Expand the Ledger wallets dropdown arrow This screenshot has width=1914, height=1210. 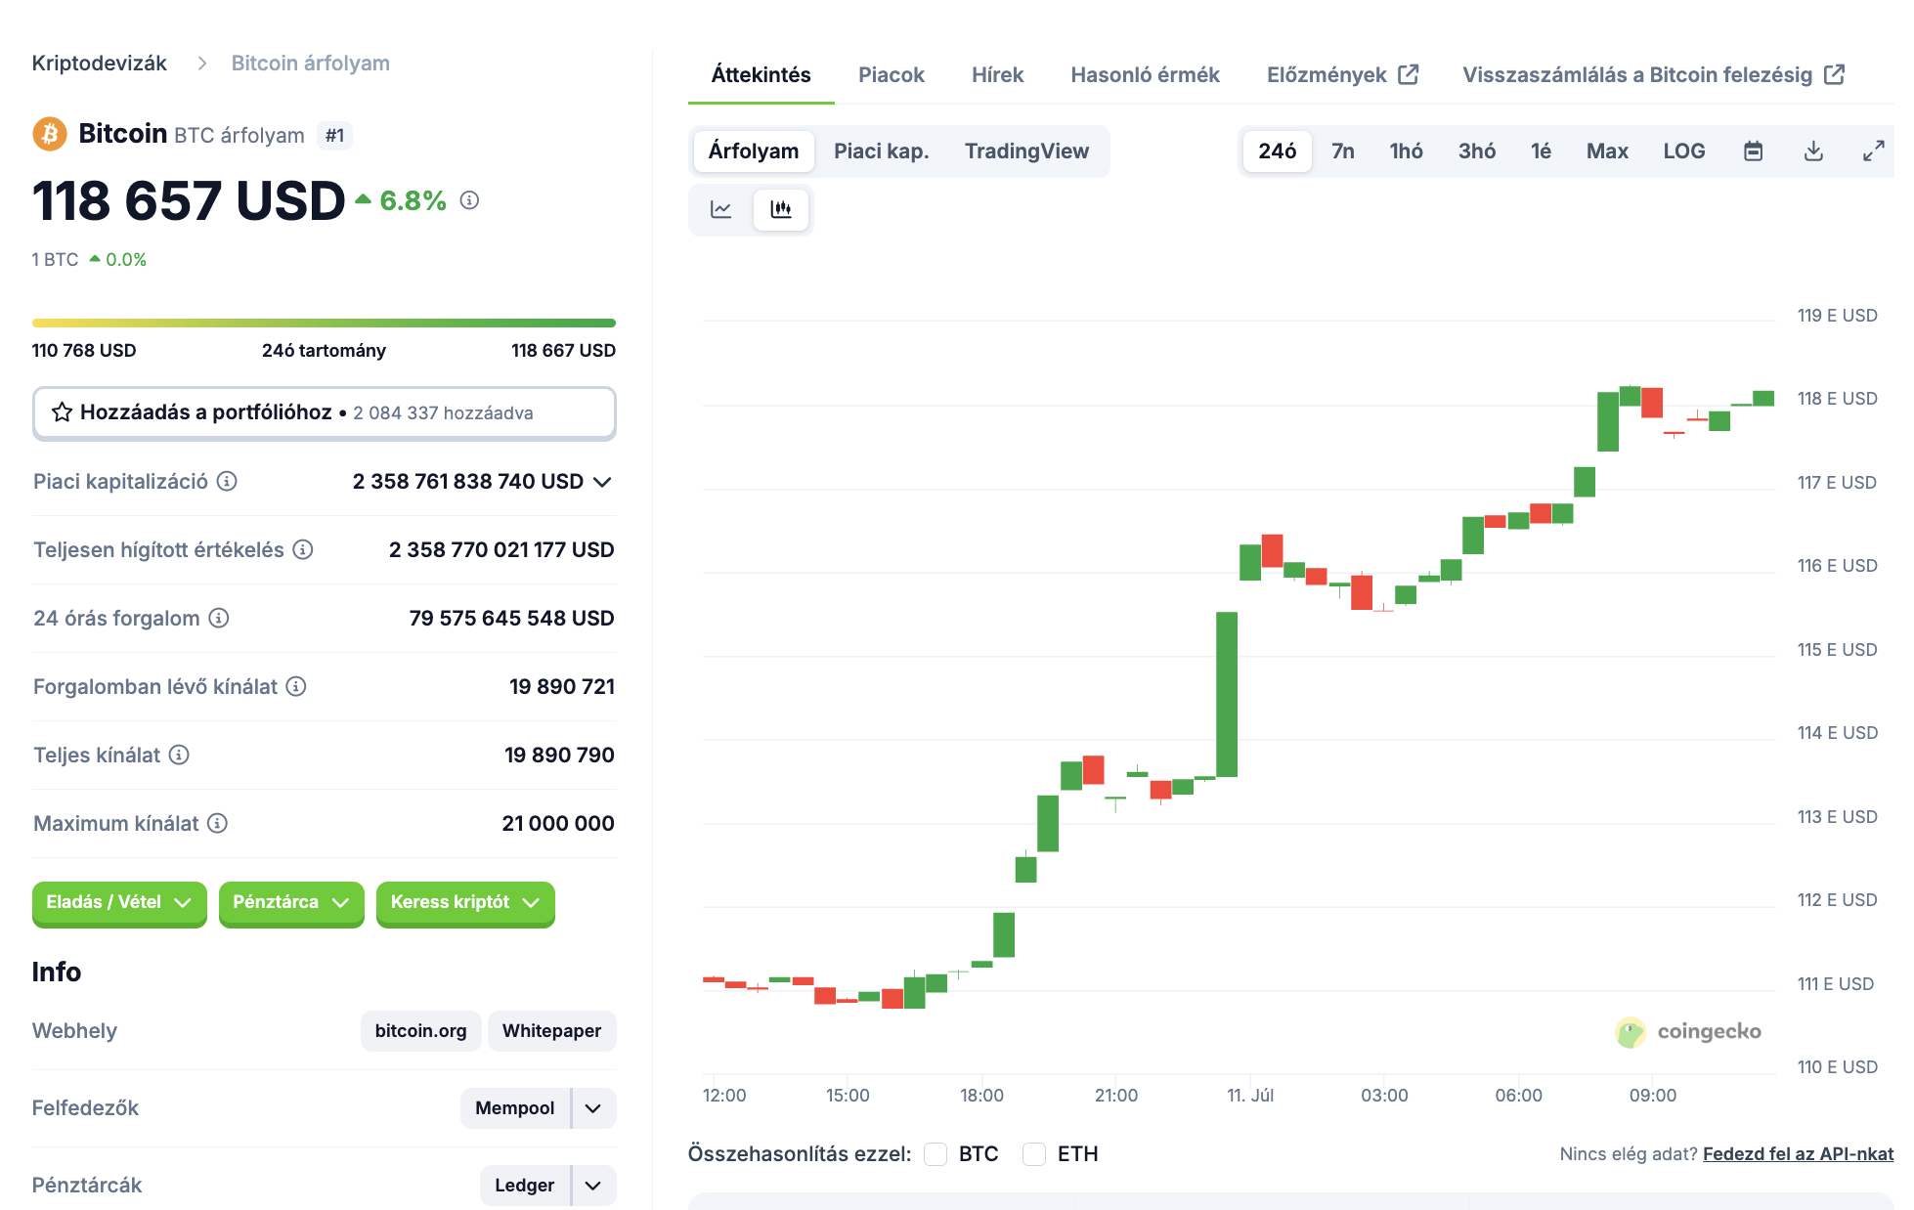pyautogui.click(x=593, y=1186)
